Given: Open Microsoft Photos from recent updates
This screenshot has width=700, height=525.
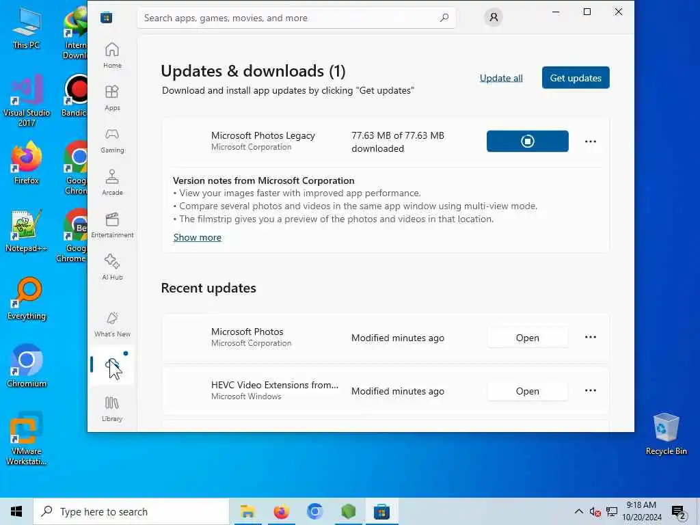Looking at the screenshot, I should pyautogui.click(x=527, y=338).
